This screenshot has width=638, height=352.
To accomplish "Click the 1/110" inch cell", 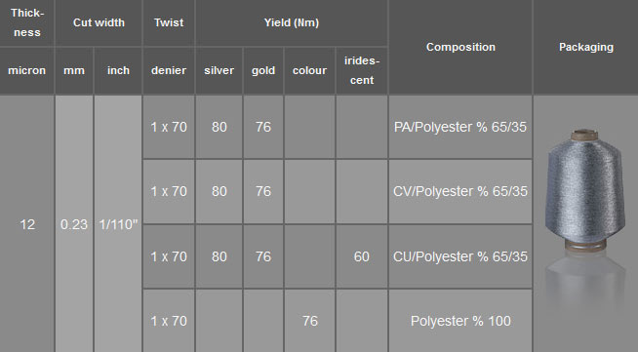I will pos(118,224).
